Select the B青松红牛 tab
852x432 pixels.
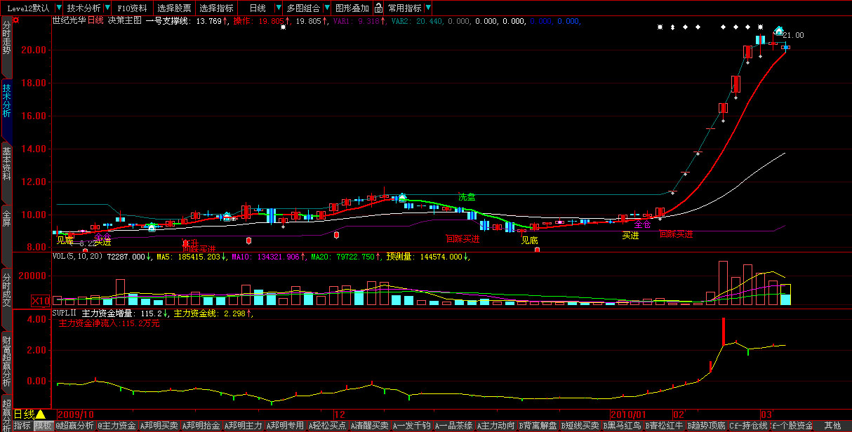(664, 426)
